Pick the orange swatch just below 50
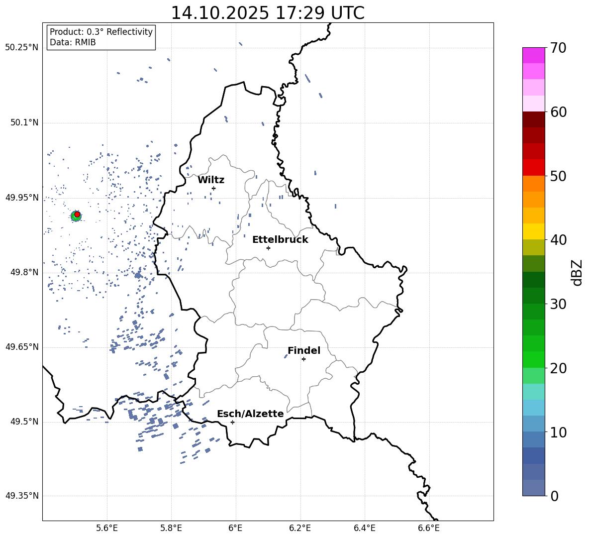The width and height of the screenshot is (589, 538). click(533, 184)
